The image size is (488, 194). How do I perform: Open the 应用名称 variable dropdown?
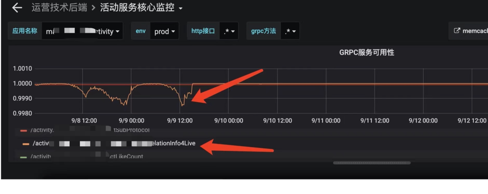tap(83, 31)
